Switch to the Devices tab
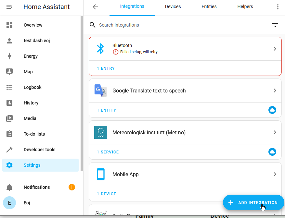The width and height of the screenshot is (285, 218). click(173, 6)
